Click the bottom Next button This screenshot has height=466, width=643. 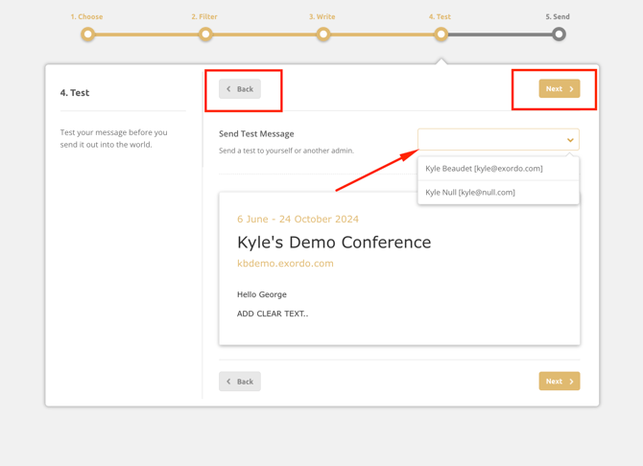[x=559, y=382]
